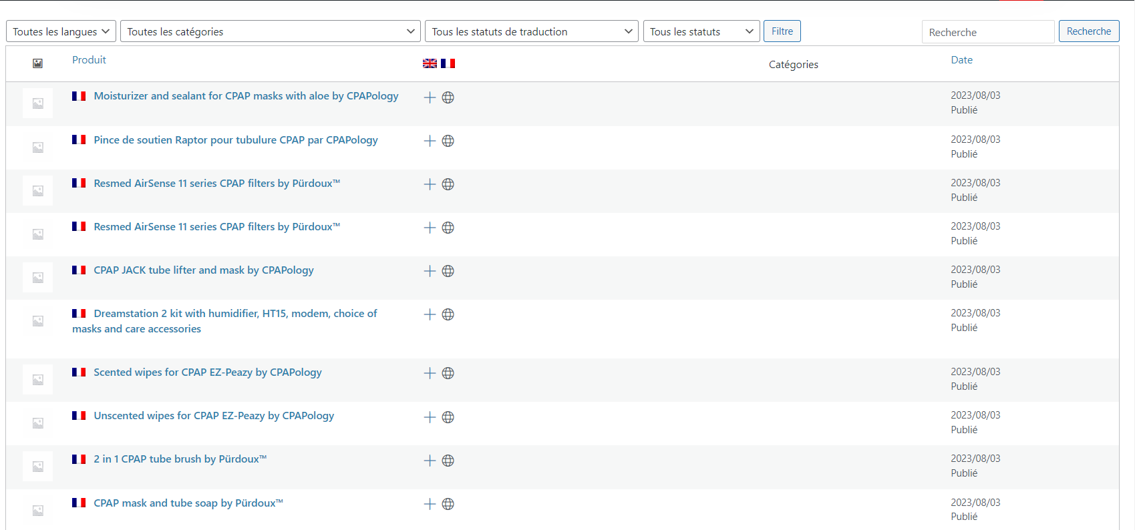Open the Toutes les langues dropdown
1135x530 pixels.
(61, 31)
